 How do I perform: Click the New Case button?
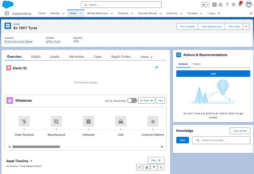pos(234,26)
